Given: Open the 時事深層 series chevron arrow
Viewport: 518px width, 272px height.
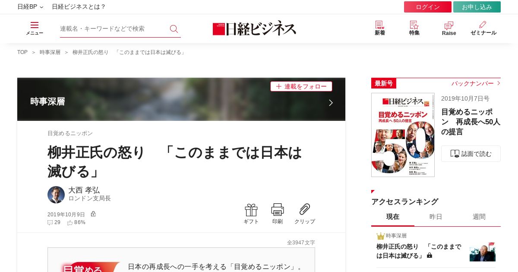Looking at the screenshot, I should tap(331, 103).
